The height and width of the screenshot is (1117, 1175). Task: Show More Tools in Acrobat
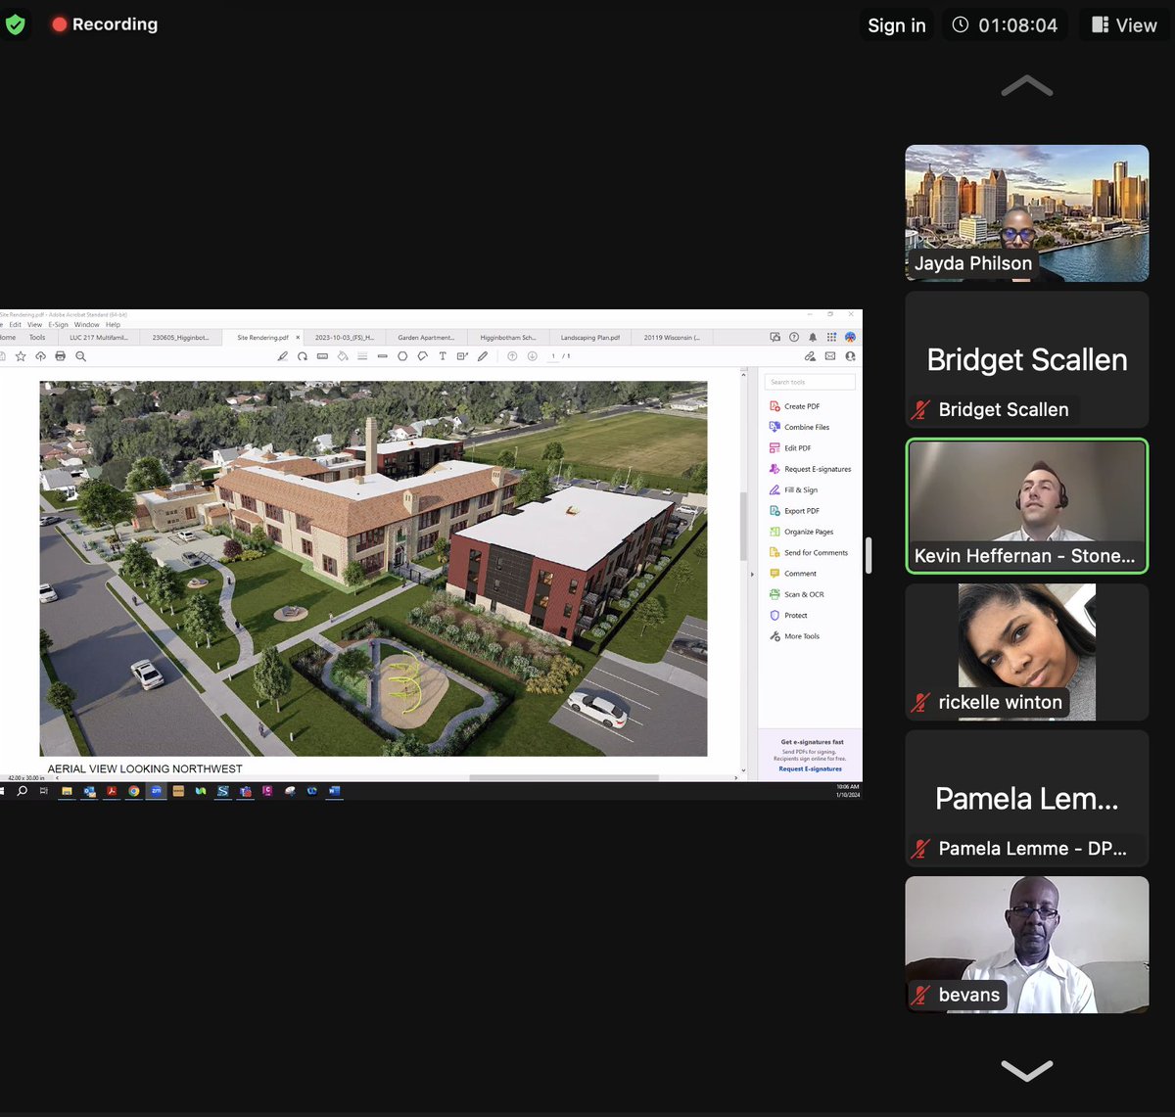795,636
